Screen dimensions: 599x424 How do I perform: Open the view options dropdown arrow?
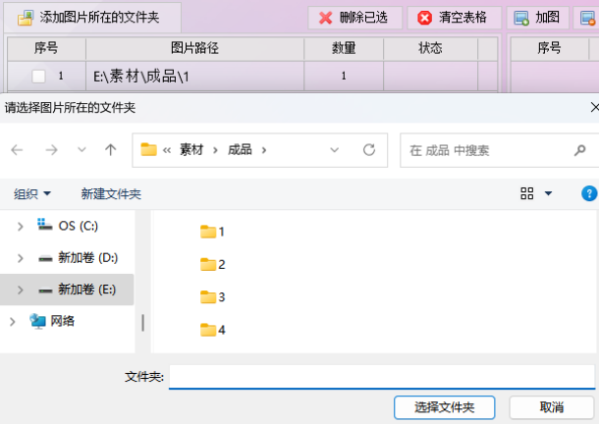tap(548, 193)
